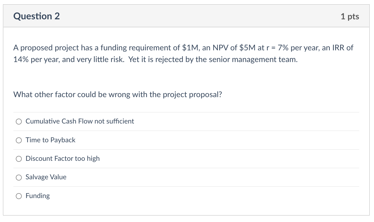Click the 'Discount Factor too high' answer label

(x=63, y=159)
